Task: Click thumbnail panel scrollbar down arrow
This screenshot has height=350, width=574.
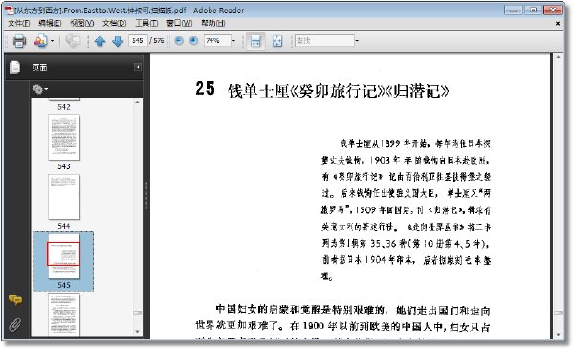Action: pos(137,332)
